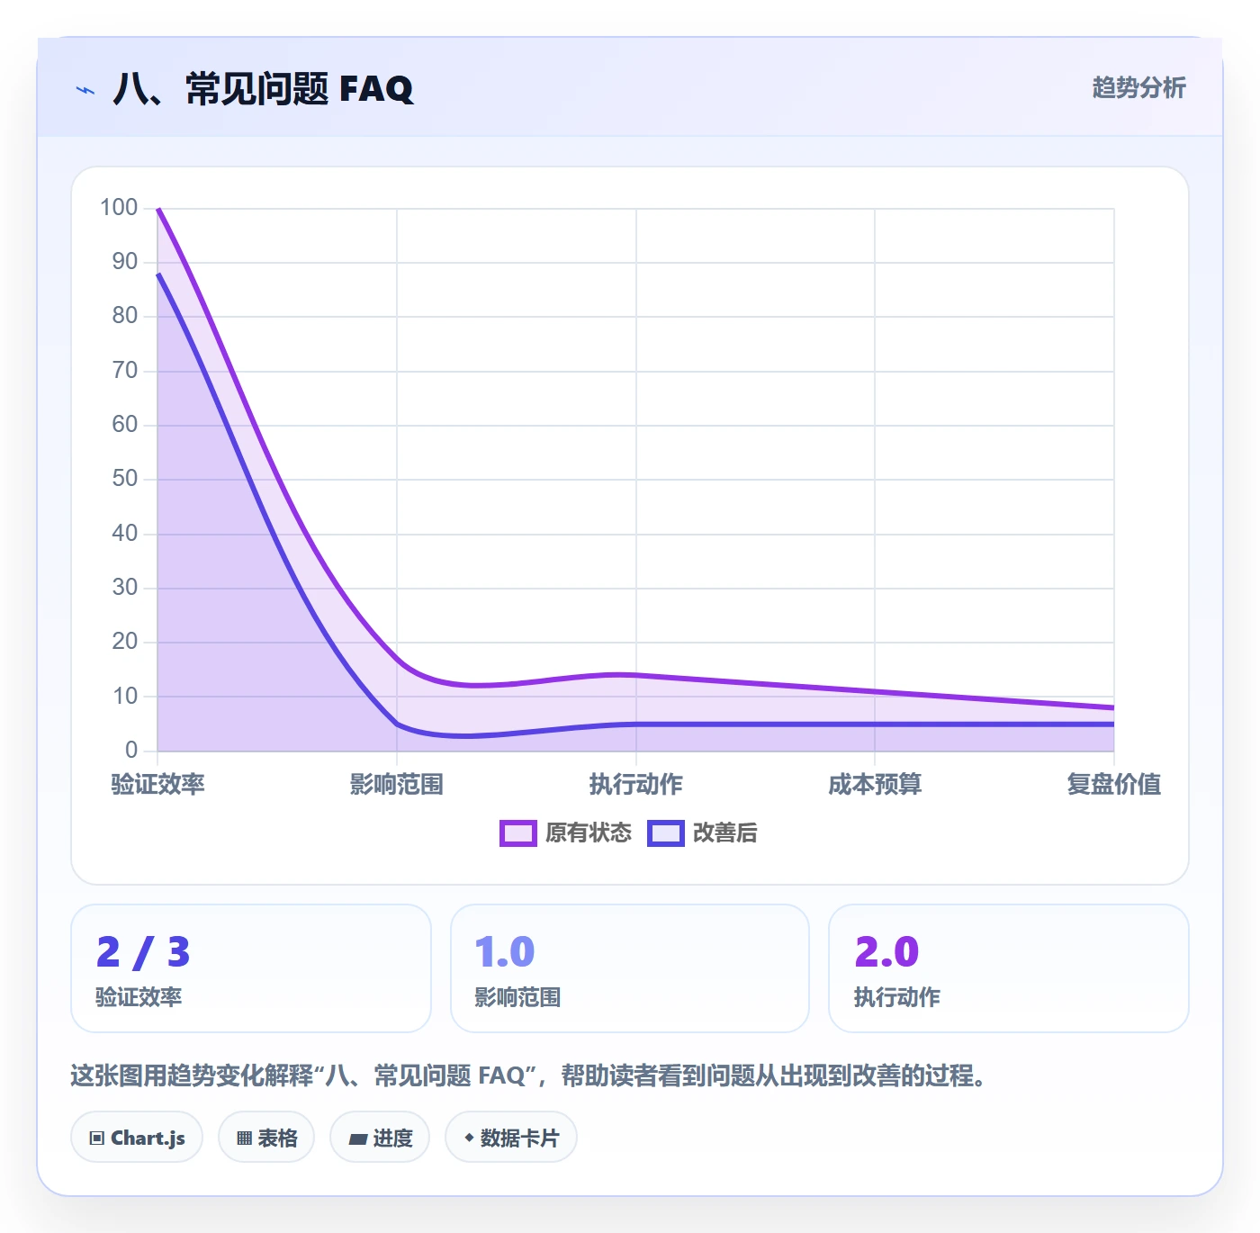This screenshot has width=1260, height=1233.
Task: Click the 表格 tag chip
Action: point(266,1138)
